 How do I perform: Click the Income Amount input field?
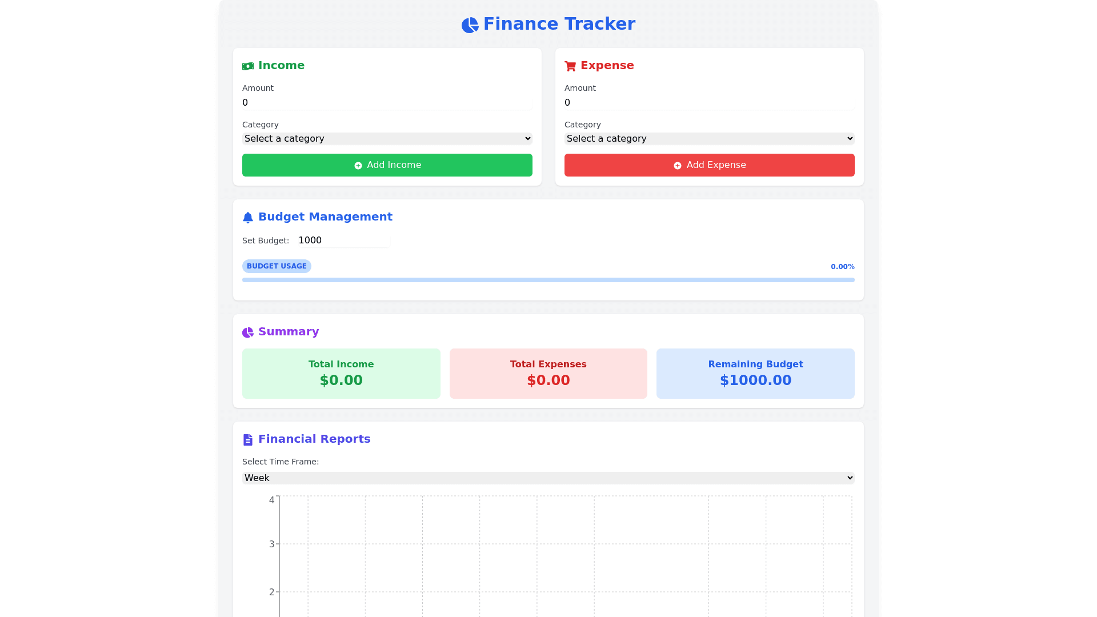click(x=387, y=103)
